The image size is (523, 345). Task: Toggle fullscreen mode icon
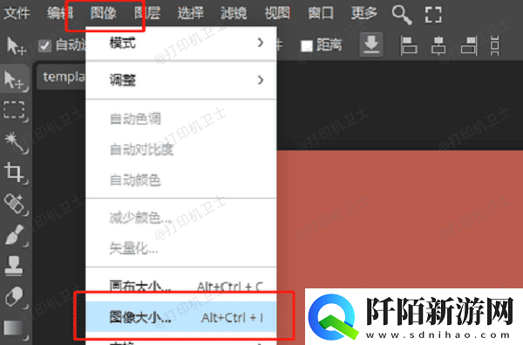click(433, 15)
